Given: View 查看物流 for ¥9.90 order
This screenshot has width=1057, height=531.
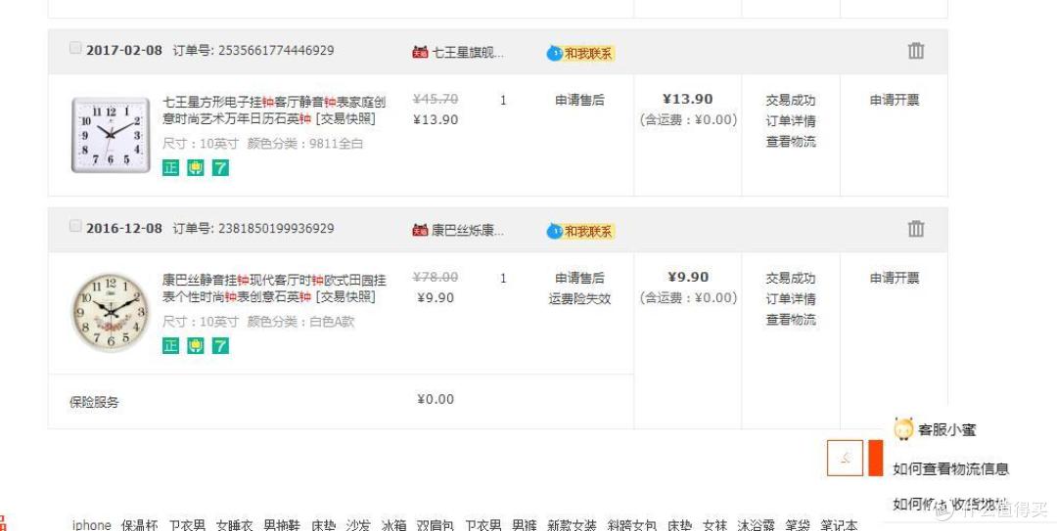Looking at the screenshot, I should 791,320.
